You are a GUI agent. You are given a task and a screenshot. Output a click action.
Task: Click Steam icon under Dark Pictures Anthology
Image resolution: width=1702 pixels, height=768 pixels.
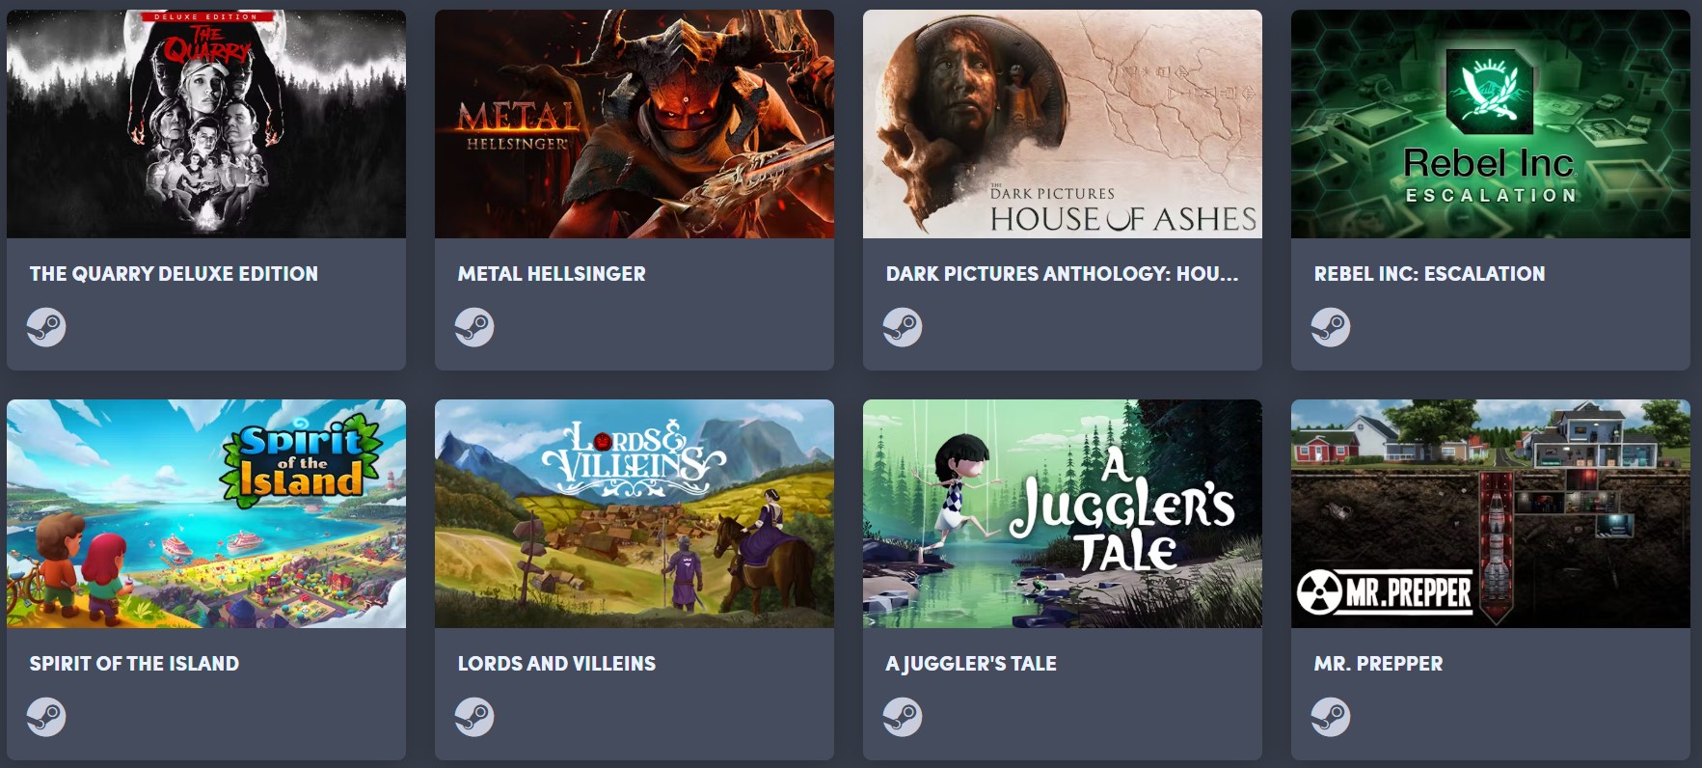(x=903, y=327)
